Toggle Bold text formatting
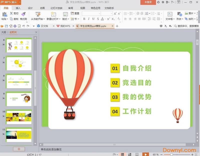 pyautogui.click(x=84, y=19)
